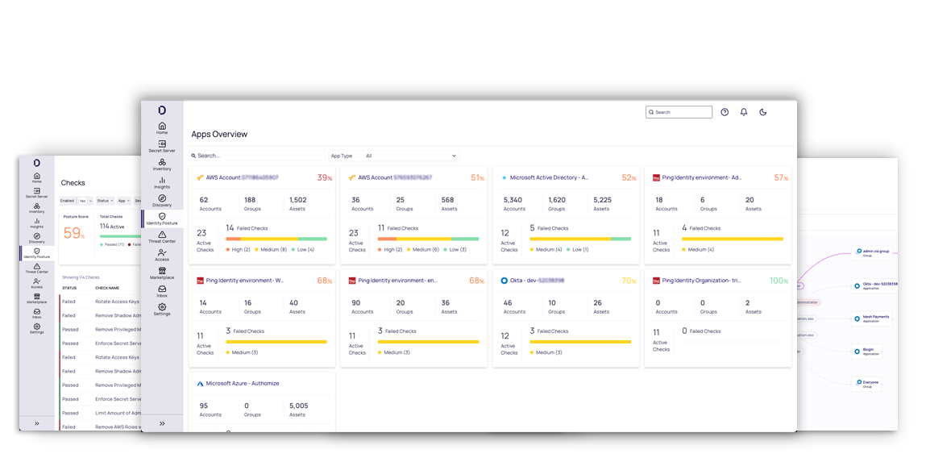Click Okta - dev node in graph window
This screenshot has height=462, width=926.
pyautogui.click(x=874, y=285)
